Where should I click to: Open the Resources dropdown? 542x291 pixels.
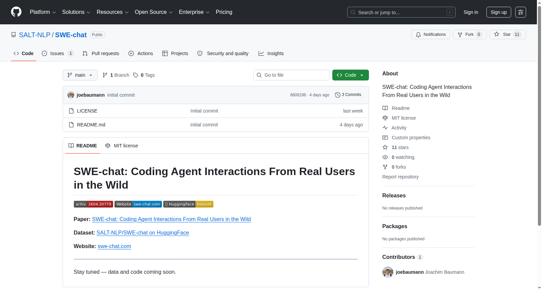click(x=112, y=12)
